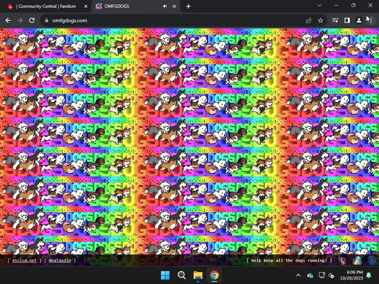Image resolution: width=379 pixels, height=284 pixels.
Task: Open the Windows Start menu
Action: (x=165, y=275)
